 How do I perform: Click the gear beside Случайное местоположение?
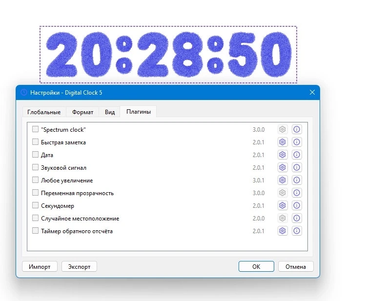click(x=283, y=218)
